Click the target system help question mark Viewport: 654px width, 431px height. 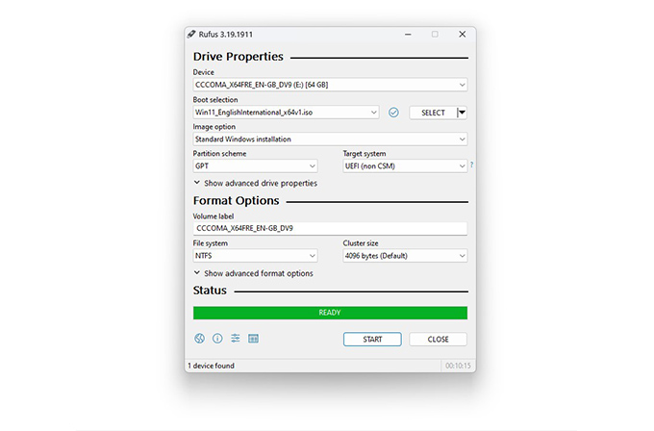[x=471, y=165]
